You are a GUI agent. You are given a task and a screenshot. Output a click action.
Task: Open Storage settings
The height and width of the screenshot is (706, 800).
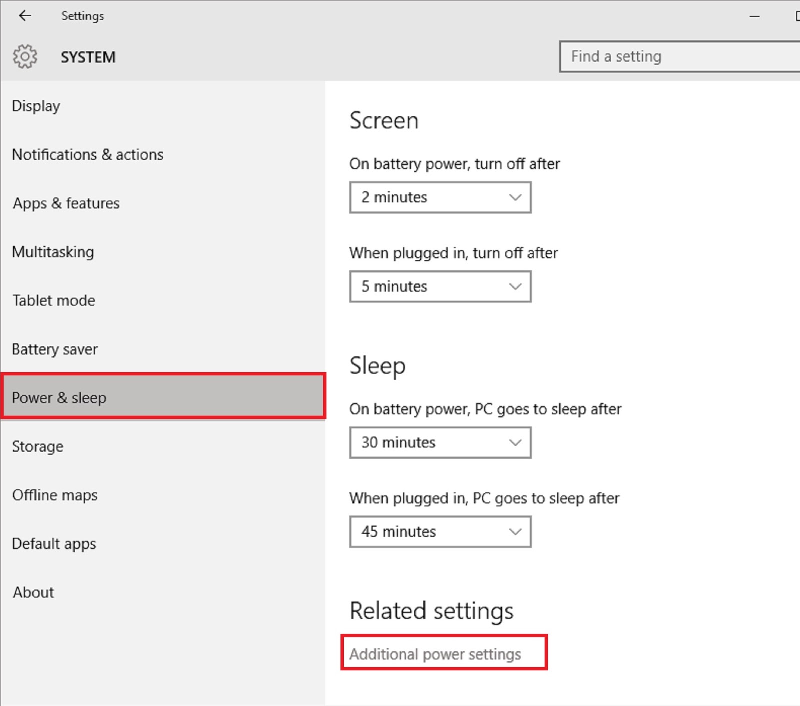coord(37,446)
